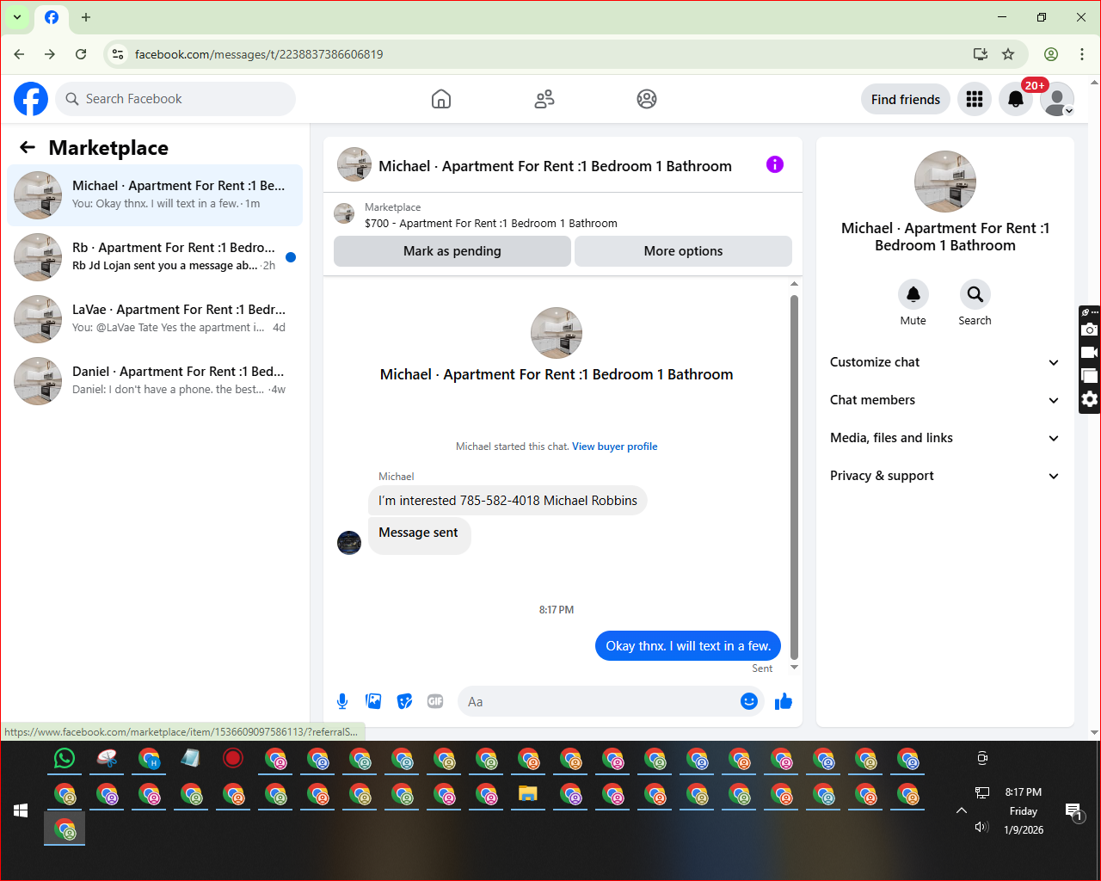The image size is (1101, 881).
Task: Open the account profile avatar menu
Action: pos(1057,99)
